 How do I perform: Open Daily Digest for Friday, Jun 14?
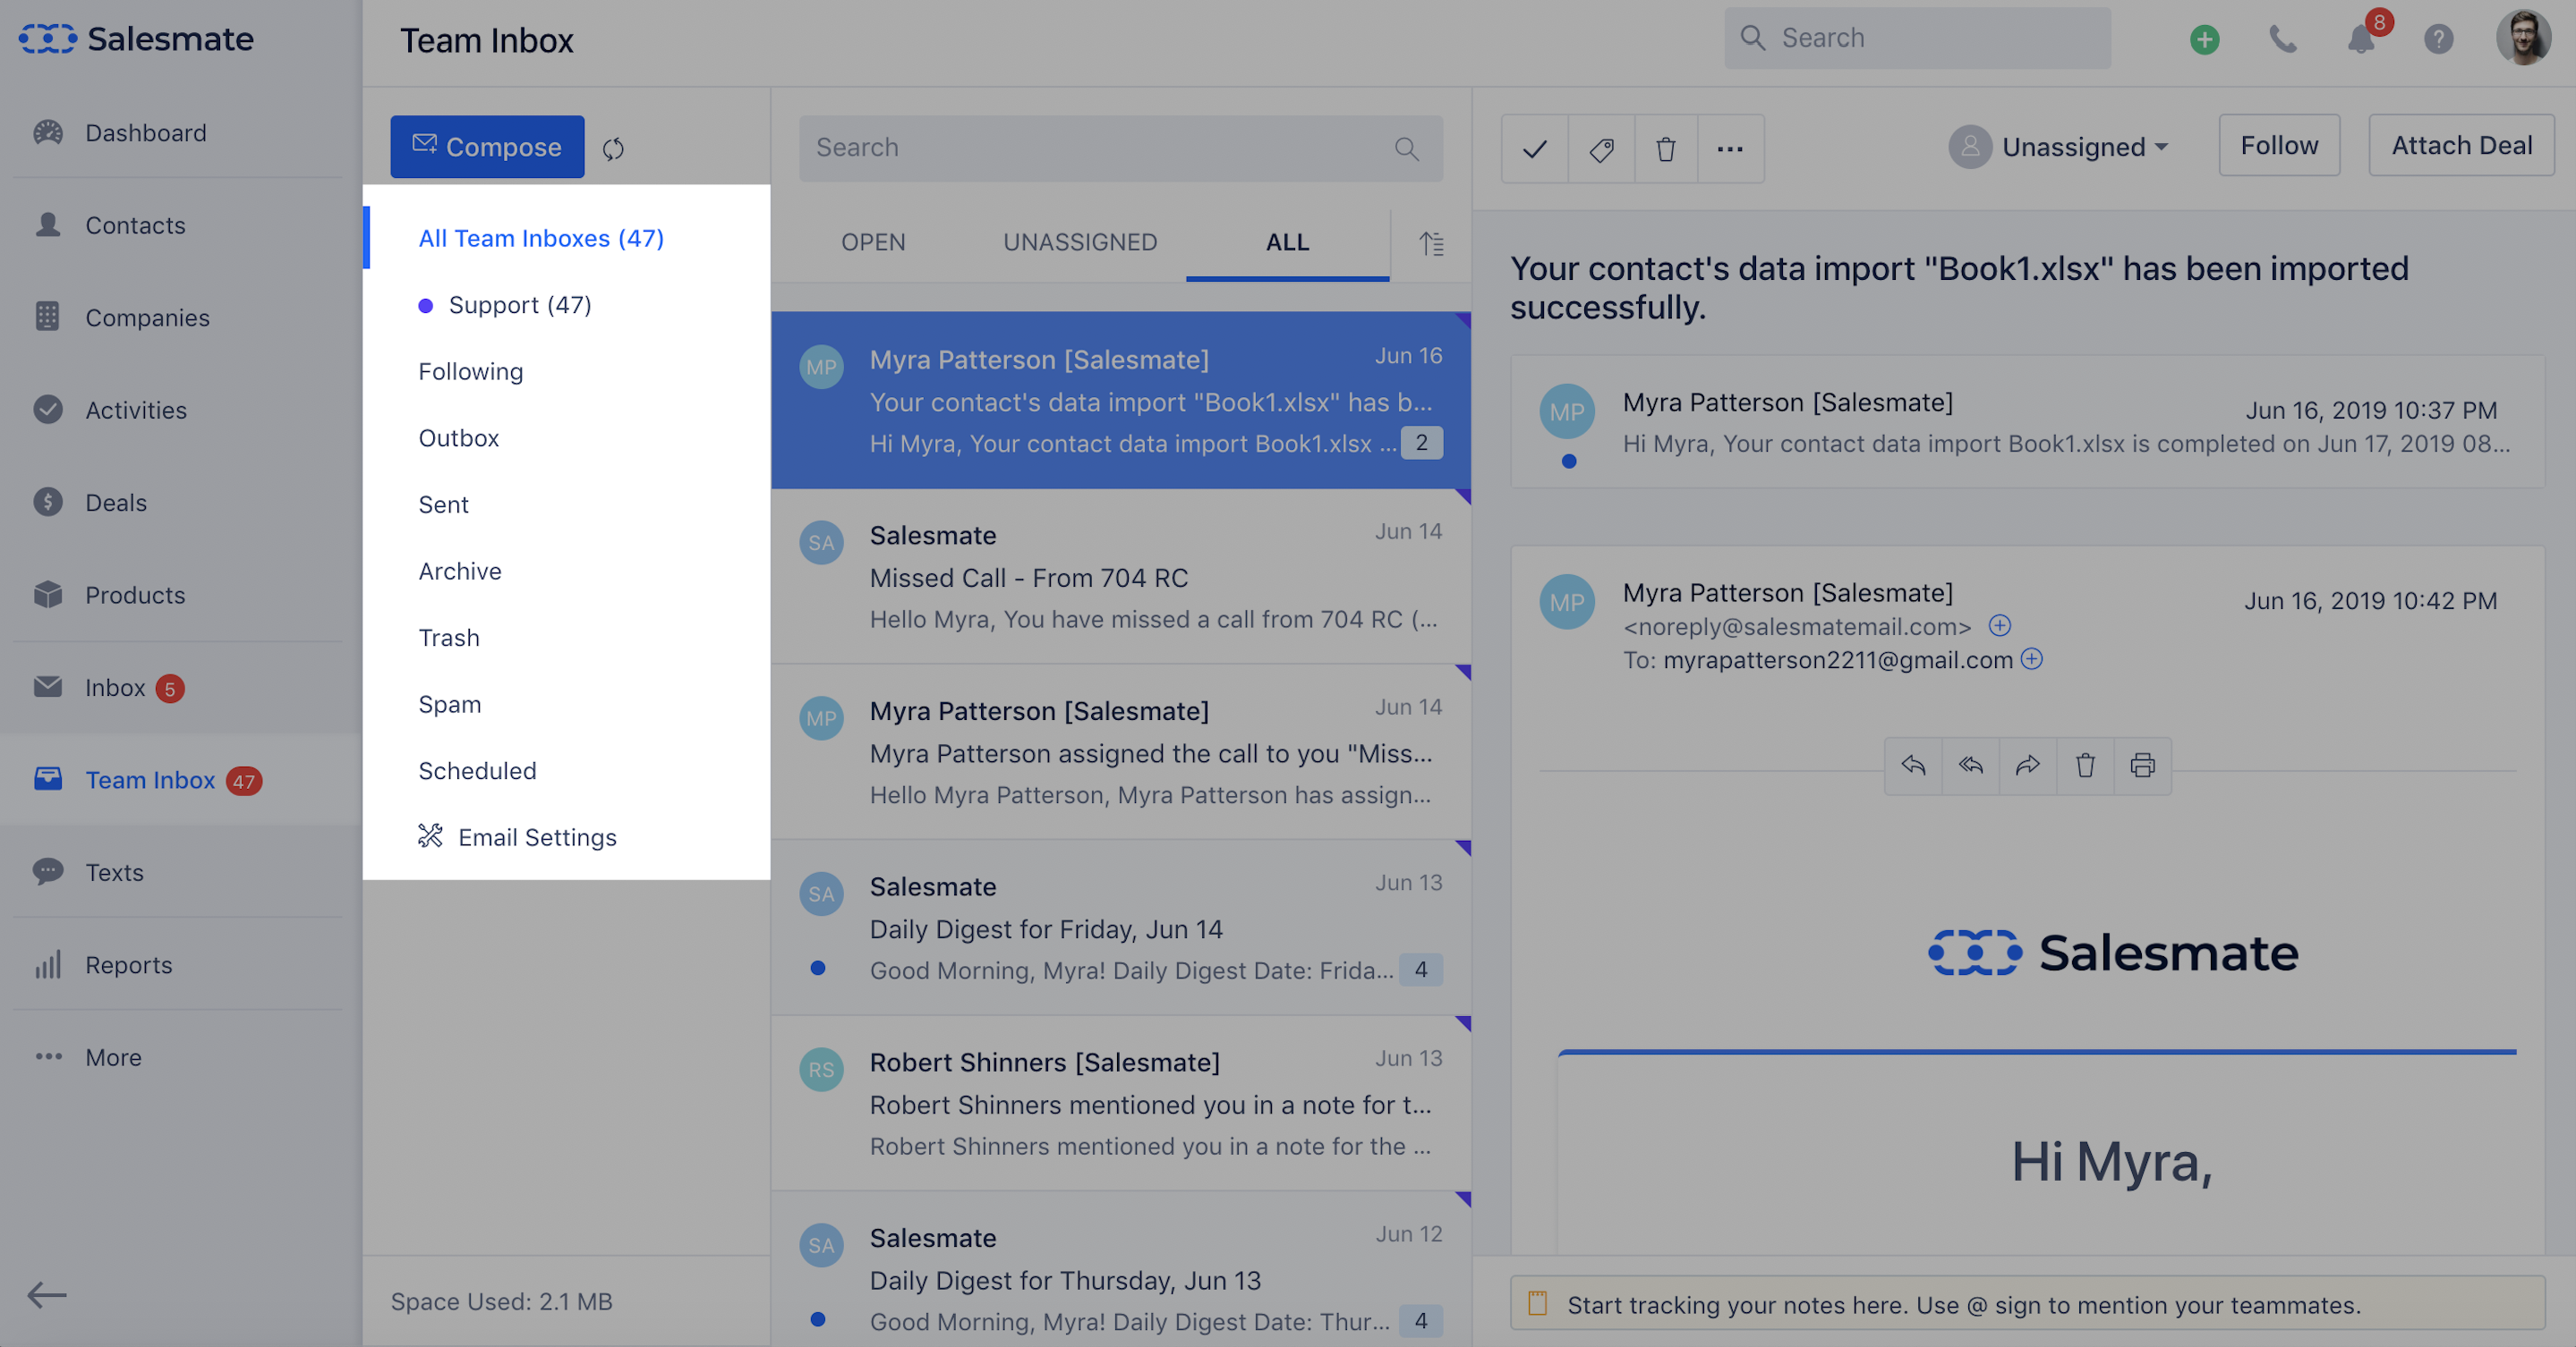(1120, 928)
